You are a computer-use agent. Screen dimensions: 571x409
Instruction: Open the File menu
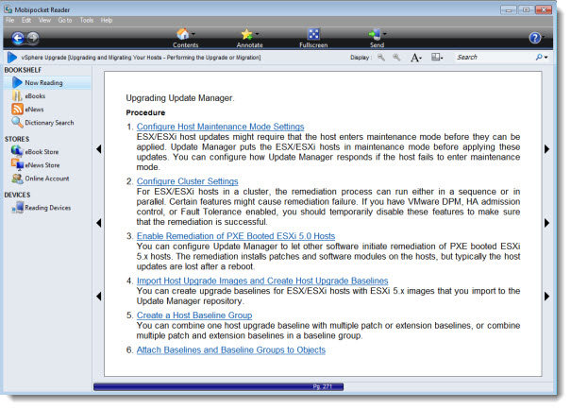tap(9, 21)
